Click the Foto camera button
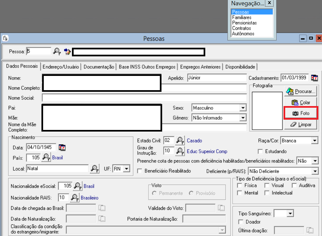 point(301,113)
